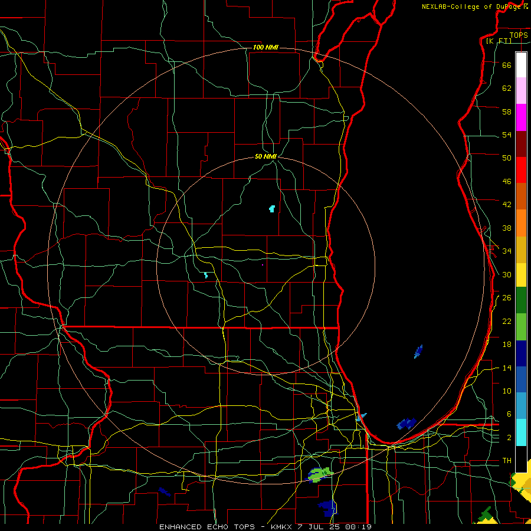Pick the white swatch at legend top
This screenshot has width=531, height=531.
tap(521, 65)
